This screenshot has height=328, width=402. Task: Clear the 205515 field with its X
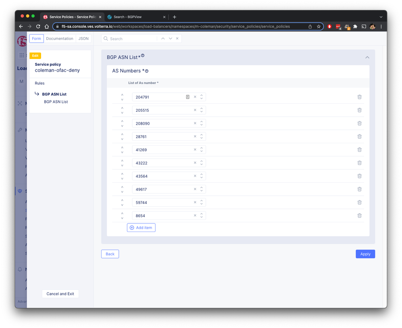click(195, 110)
